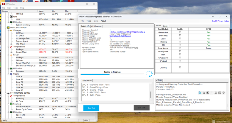Viewport: 232px width, 123px height.
Task: Click the HWMonitor app icon in title bar
Action: [x=3, y=4]
